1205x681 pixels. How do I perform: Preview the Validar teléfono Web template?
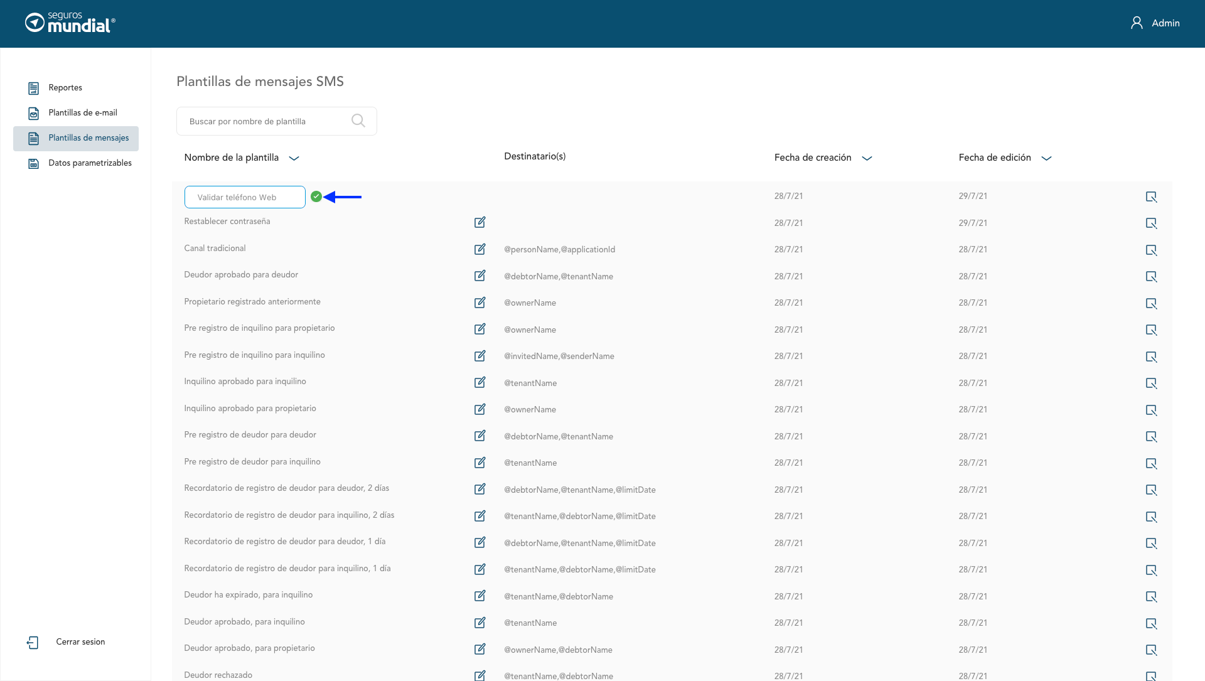pos(1151,197)
